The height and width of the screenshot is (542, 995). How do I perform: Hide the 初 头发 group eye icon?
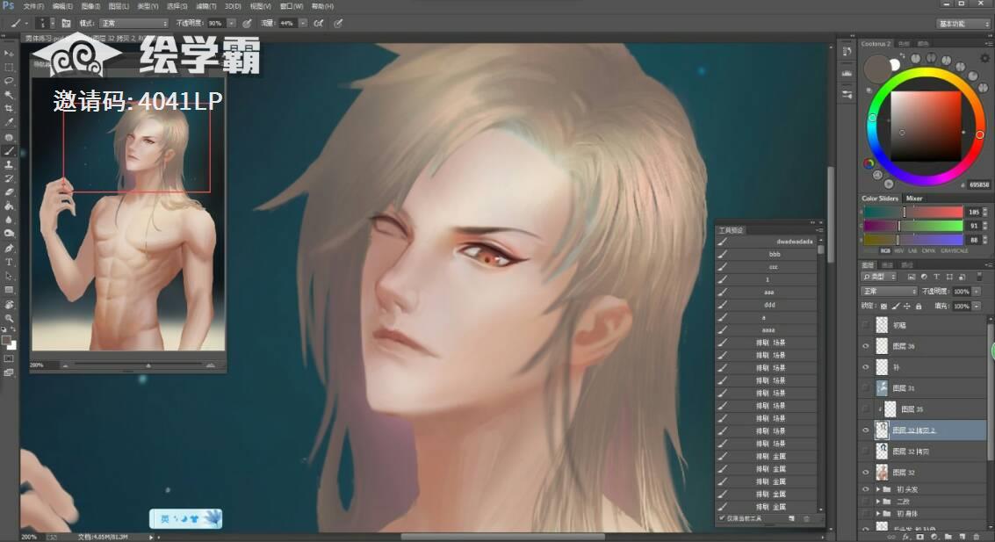[866, 489]
